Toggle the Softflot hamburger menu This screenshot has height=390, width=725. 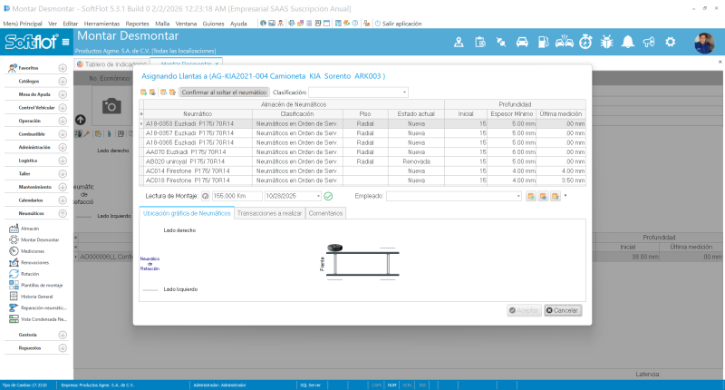coord(65,42)
